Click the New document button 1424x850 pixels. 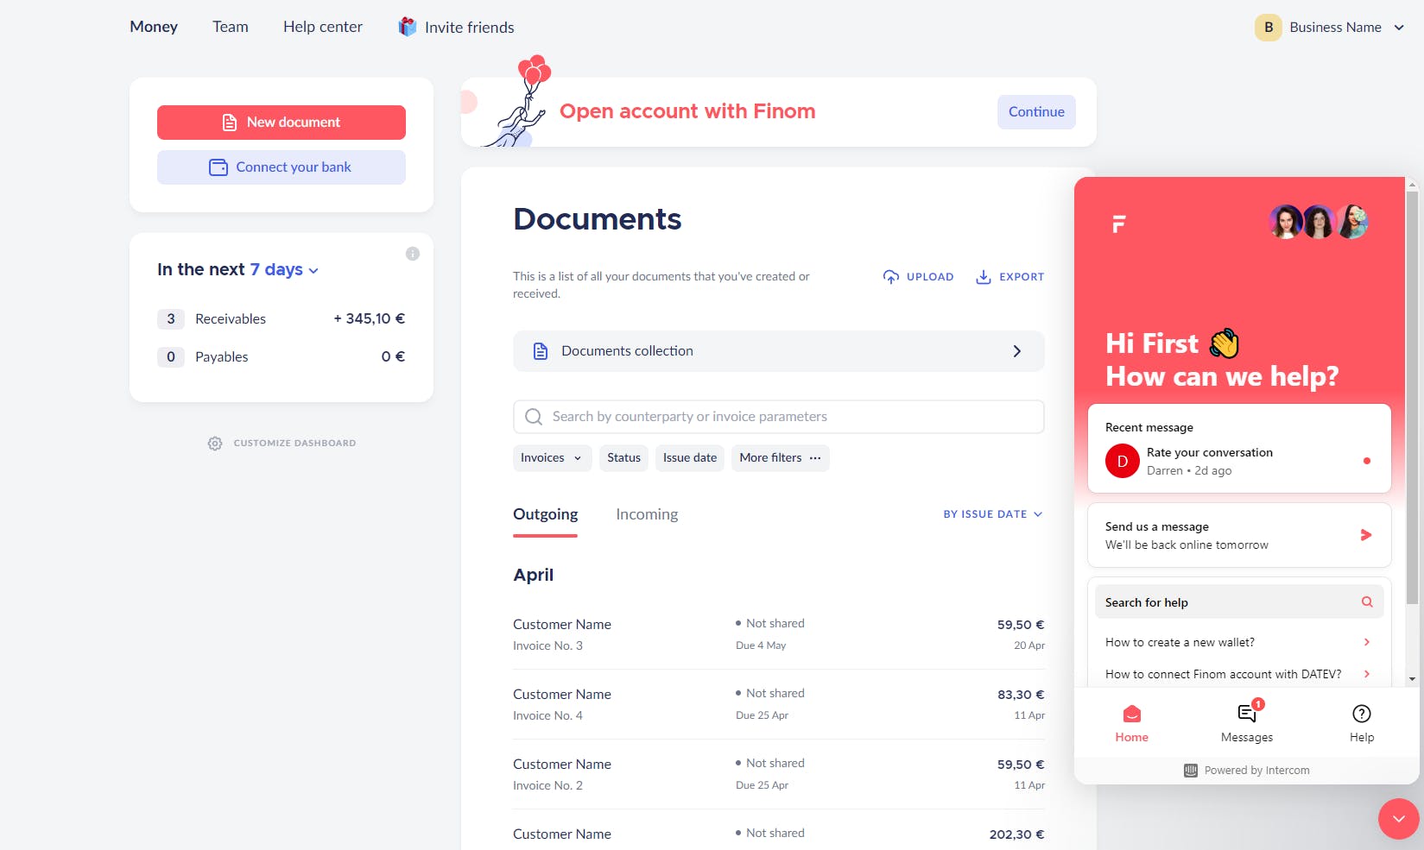click(282, 123)
